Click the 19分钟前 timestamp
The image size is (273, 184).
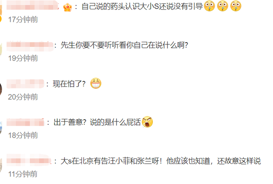23,58
